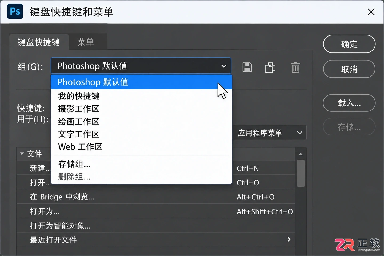
Task: Switch to the 键盘快捷键 tab
Action: 39,42
